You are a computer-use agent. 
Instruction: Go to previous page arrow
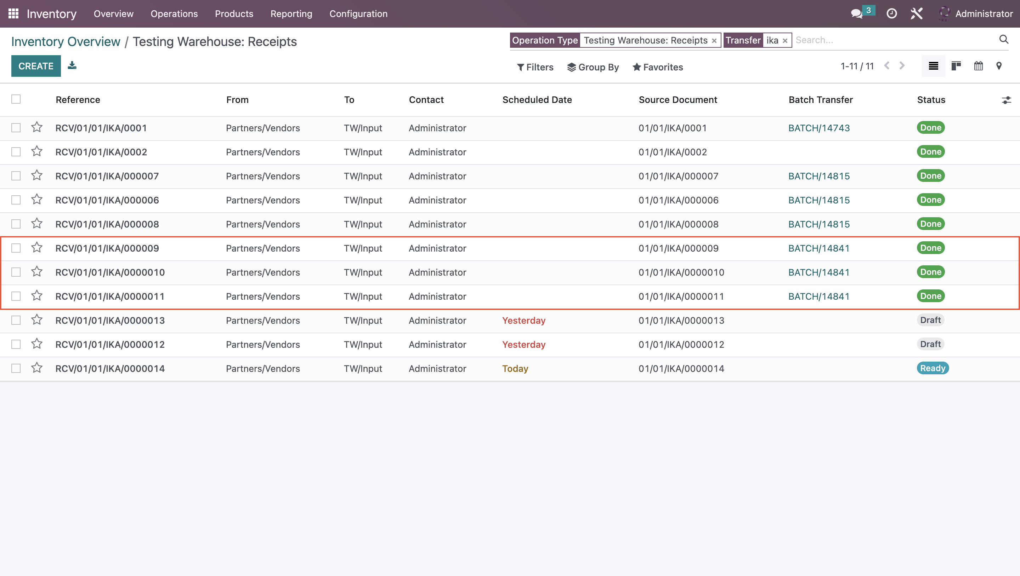[x=886, y=66]
